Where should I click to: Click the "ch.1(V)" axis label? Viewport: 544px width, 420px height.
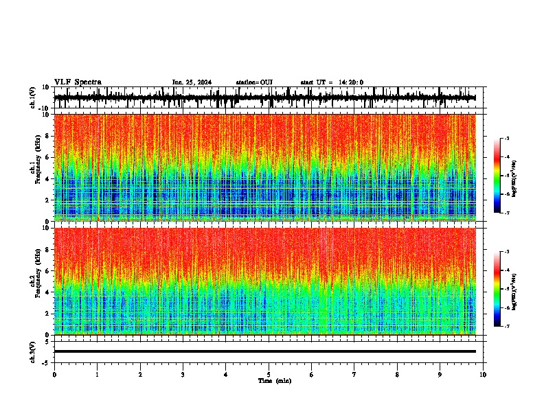(x=33, y=97)
